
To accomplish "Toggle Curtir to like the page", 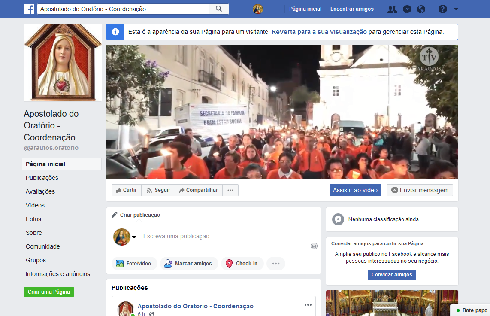I will pyautogui.click(x=127, y=190).
